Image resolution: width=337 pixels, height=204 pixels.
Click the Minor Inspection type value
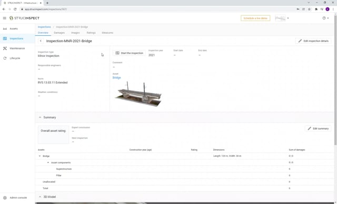pos(48,56)
